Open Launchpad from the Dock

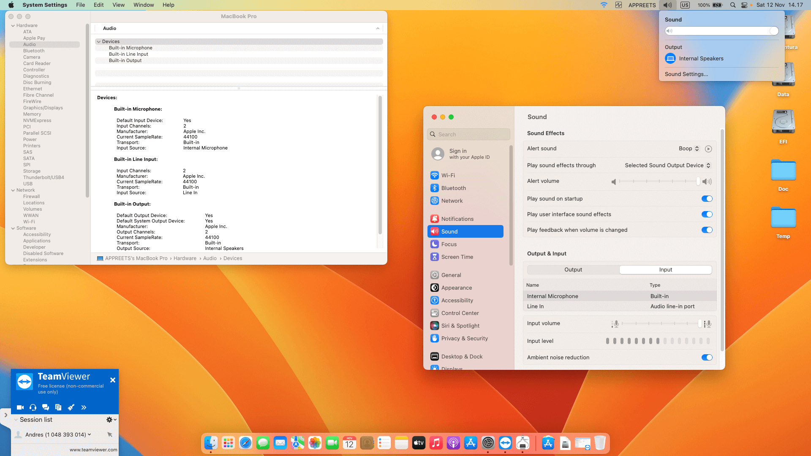(228, 443)
